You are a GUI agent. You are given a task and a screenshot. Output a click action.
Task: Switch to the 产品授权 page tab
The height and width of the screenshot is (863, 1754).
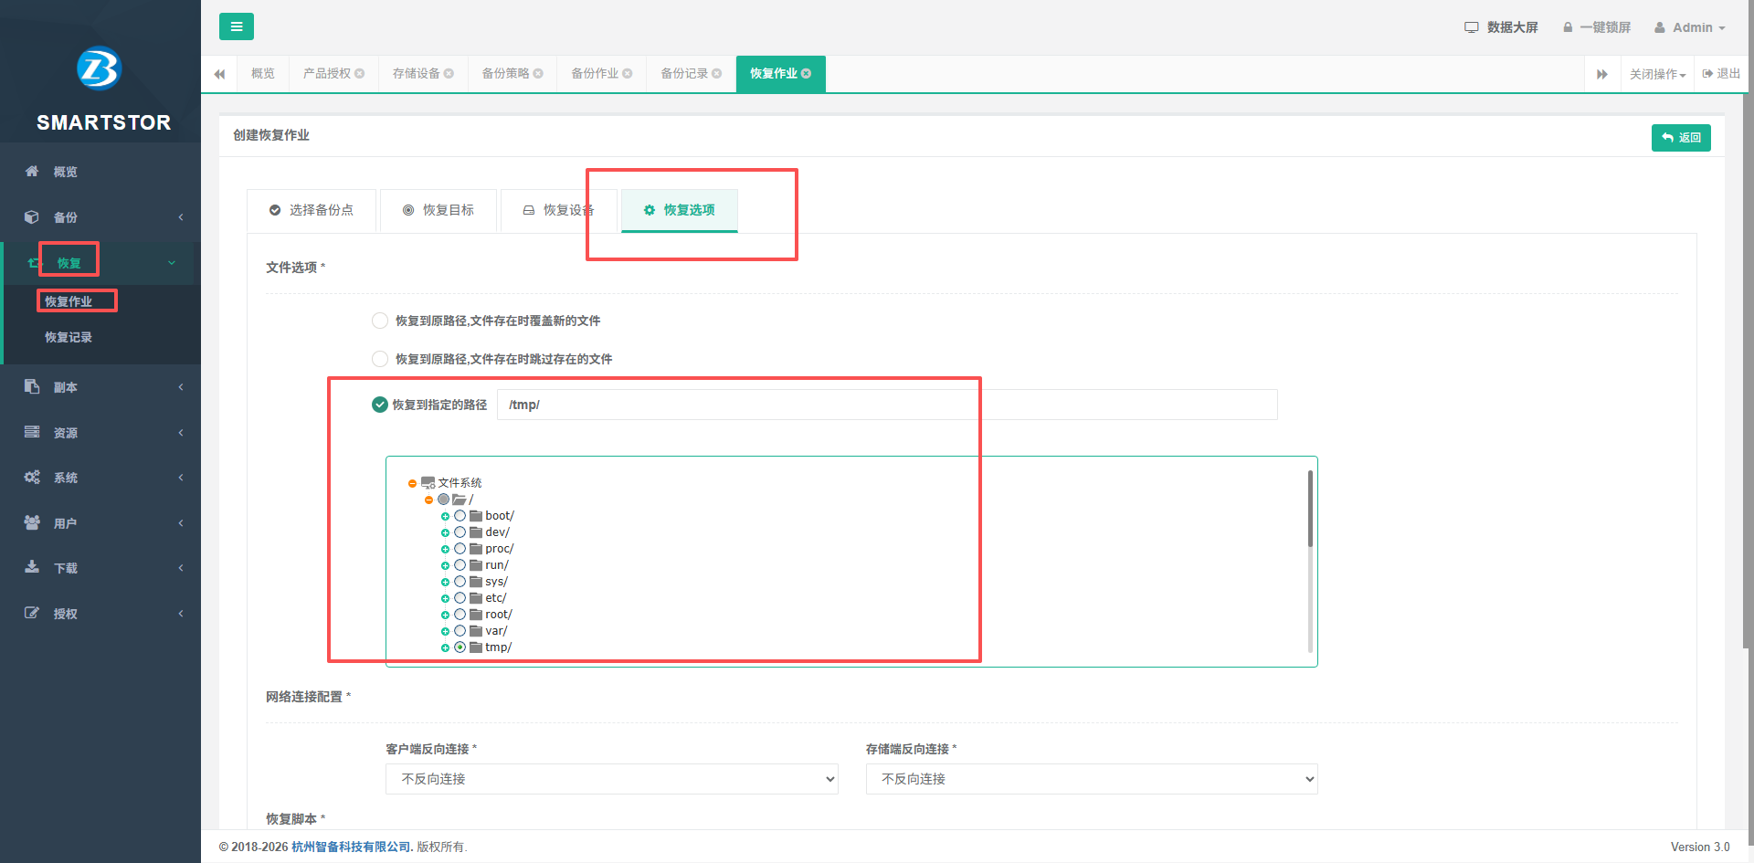(x=326, y=74)
